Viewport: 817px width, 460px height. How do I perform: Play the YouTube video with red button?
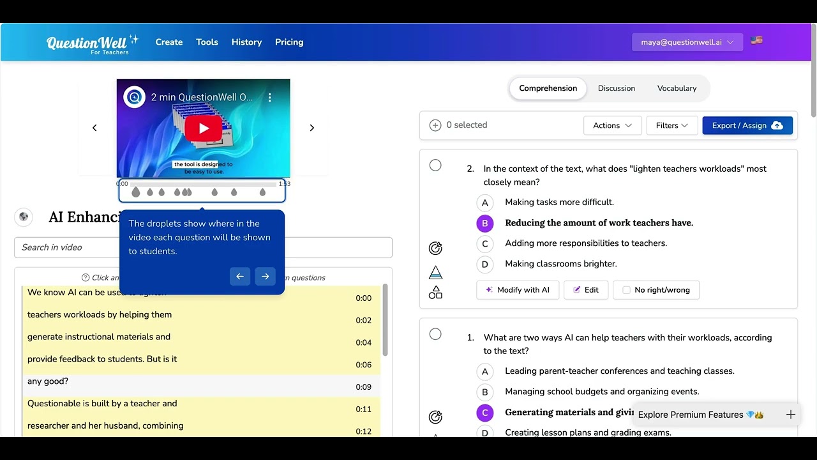[x=204, y=128]
